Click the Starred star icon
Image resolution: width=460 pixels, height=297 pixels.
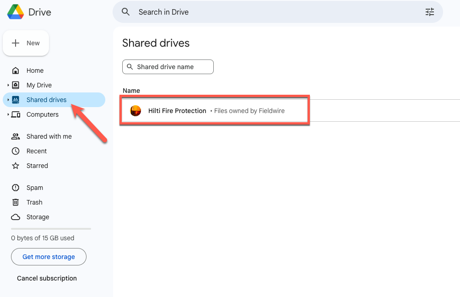16,166
